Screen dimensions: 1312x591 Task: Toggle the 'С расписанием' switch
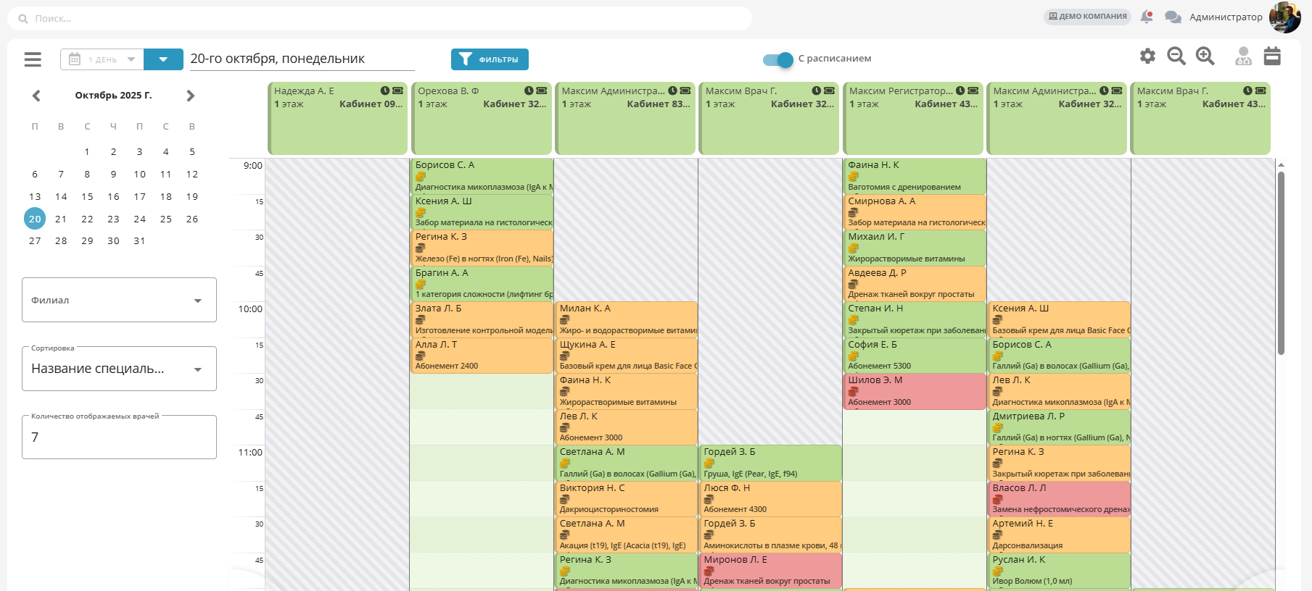[x=778, y=59]
